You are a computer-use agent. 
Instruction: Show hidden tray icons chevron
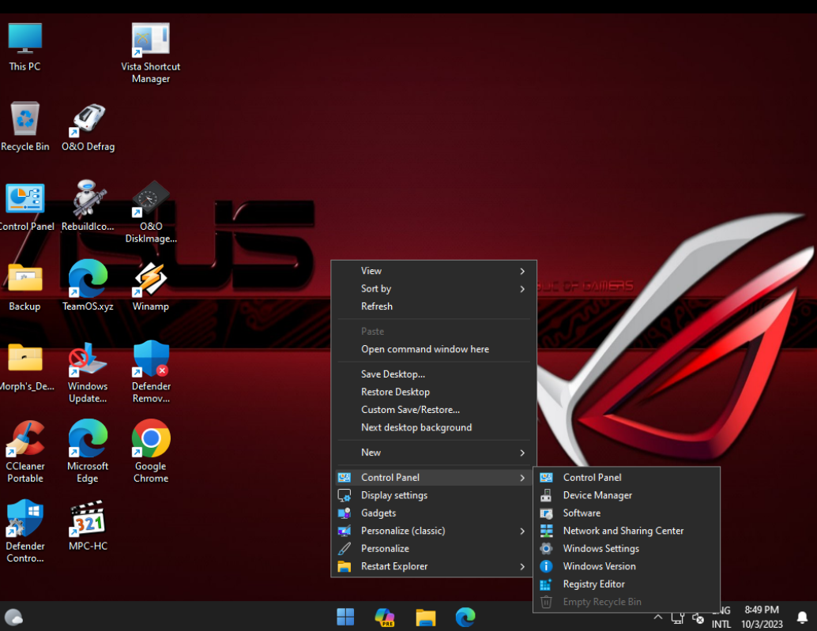tap(658, 617)
